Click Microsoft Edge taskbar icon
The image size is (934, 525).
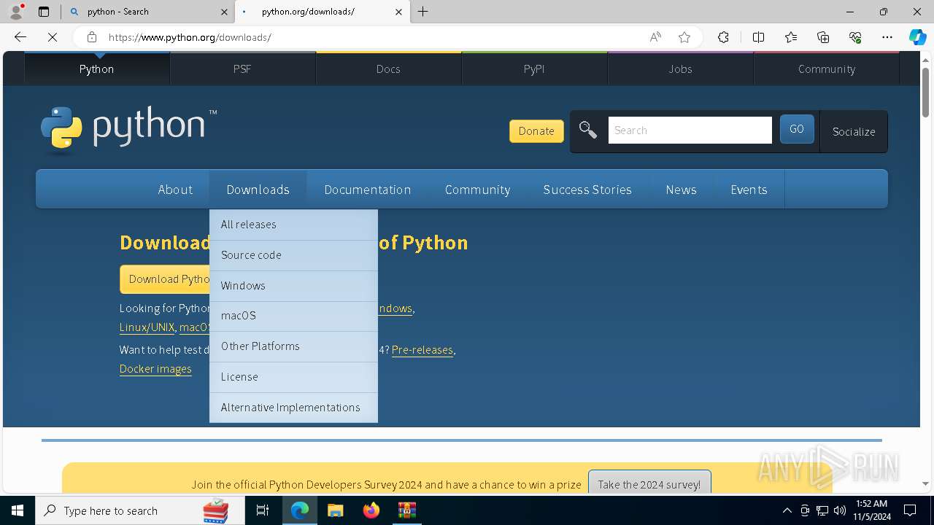[300, 510]
